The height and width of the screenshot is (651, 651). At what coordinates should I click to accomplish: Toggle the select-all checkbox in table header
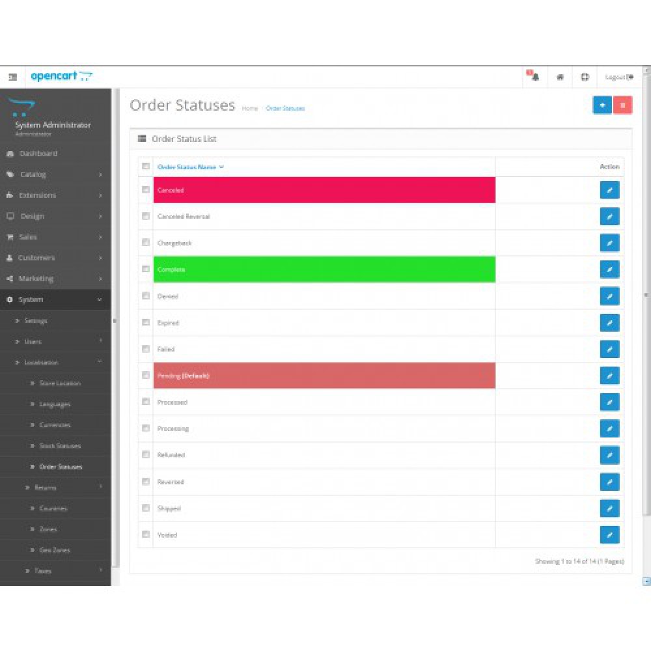(x=146, y=167)
